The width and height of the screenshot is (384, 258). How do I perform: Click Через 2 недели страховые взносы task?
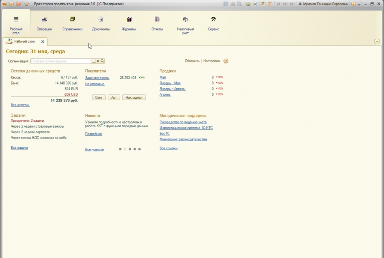[x=37, y=126]
